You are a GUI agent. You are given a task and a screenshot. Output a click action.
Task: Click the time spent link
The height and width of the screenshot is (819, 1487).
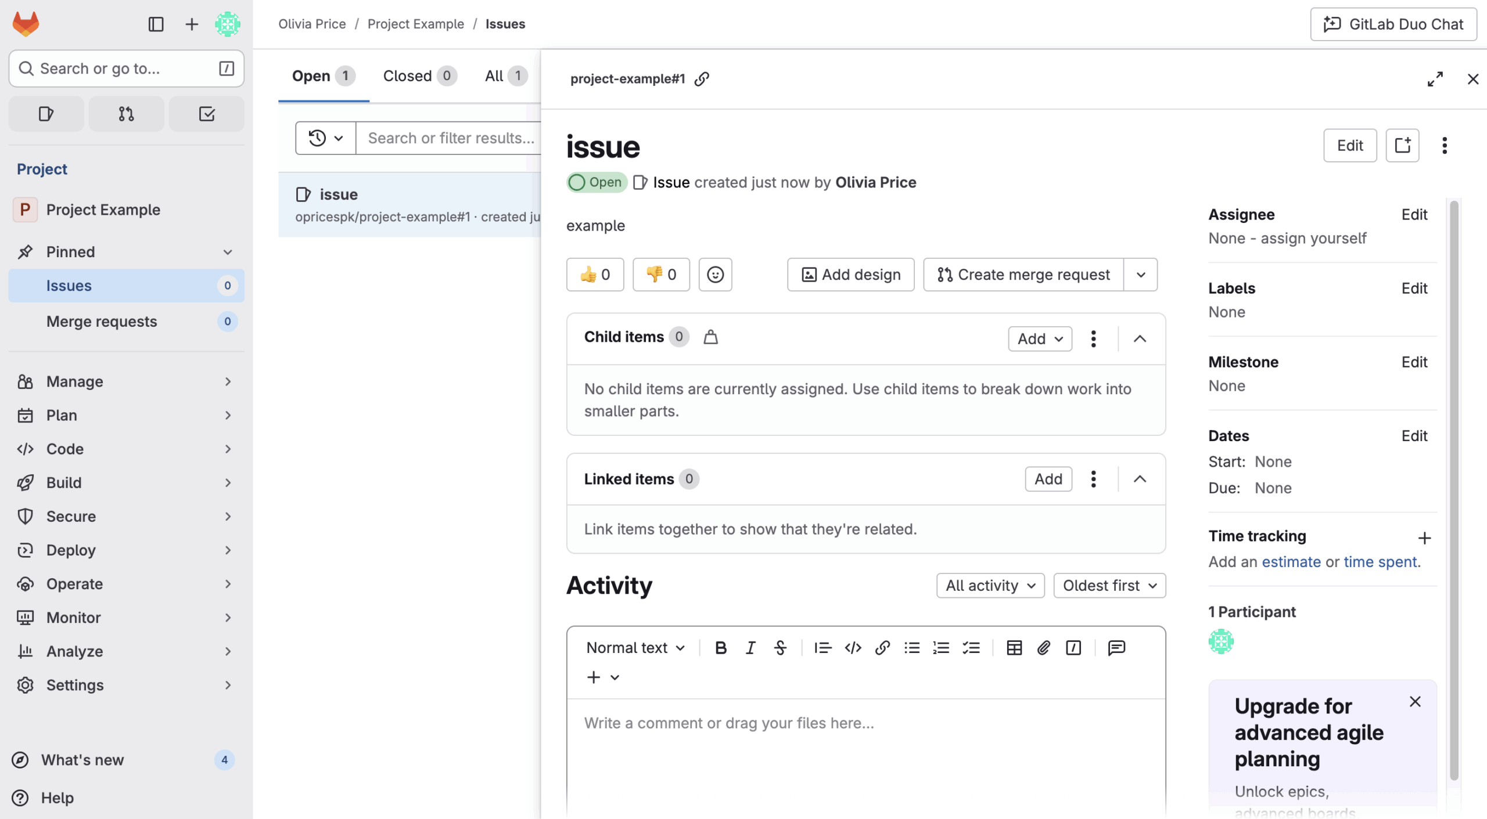pyautogui.click(x=1380, y=562)
